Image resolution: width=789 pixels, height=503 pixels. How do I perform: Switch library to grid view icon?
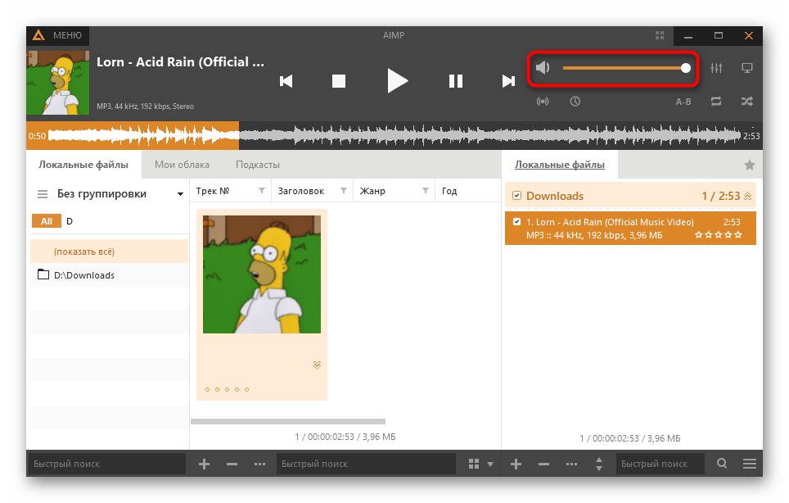pos(474,464)
